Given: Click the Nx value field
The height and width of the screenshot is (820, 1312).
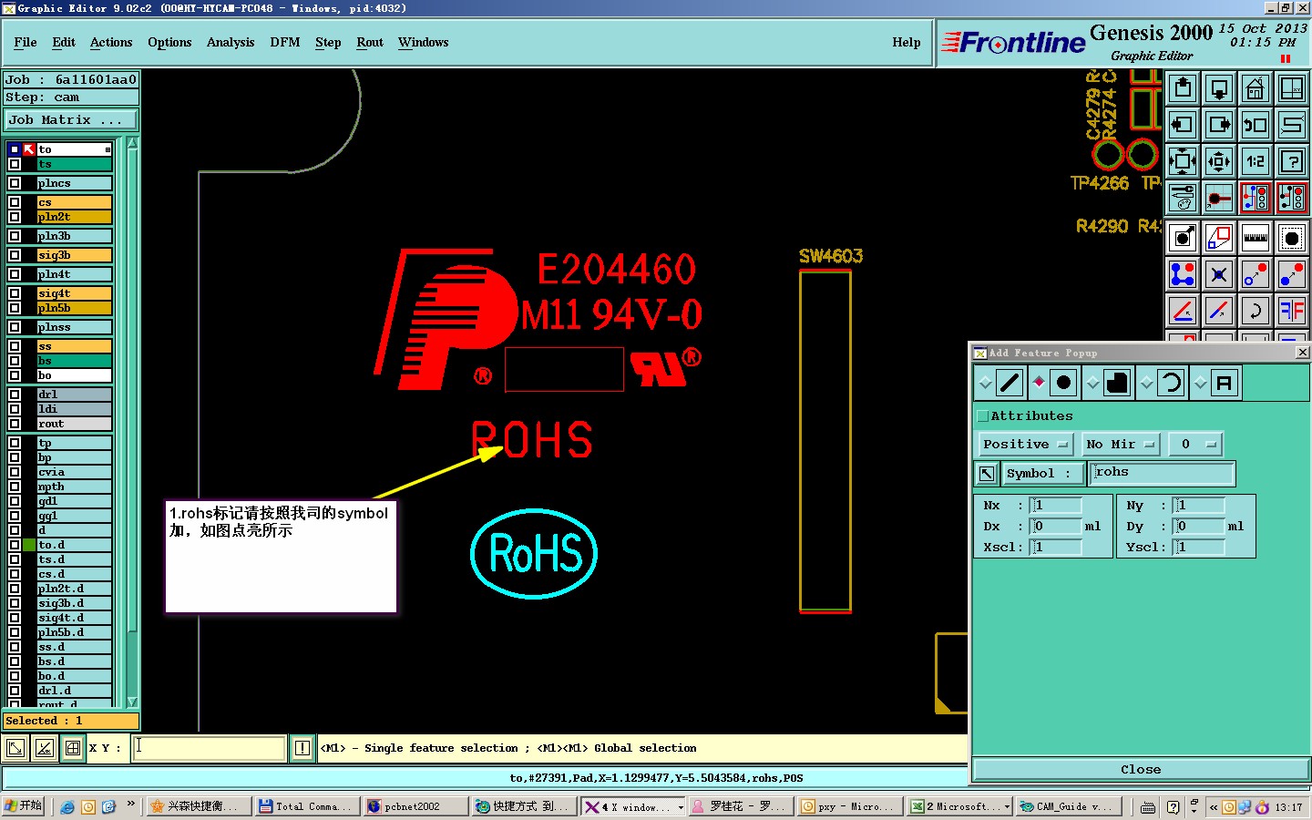Looking at the screenshot, I should click(1055, 506).
